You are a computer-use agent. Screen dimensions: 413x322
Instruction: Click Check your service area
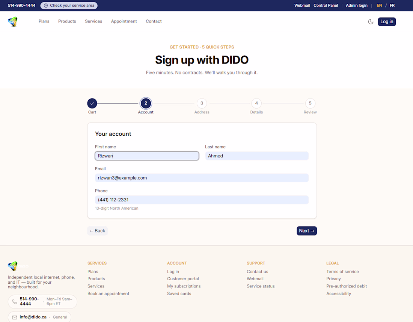(69, 6)
